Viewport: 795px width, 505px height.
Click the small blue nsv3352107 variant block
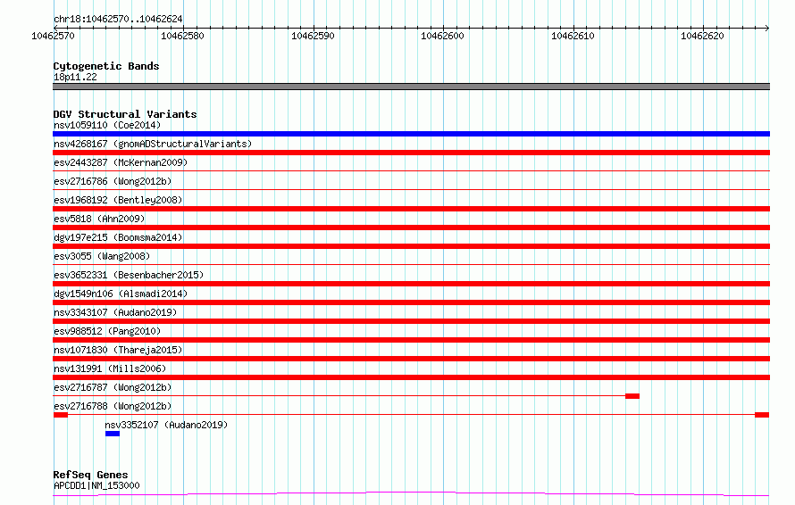pyautogui.click(x=113, y=434)
